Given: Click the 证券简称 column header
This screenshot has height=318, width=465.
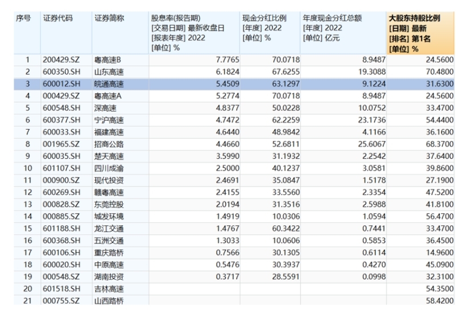Looking at the screenshot, I should (x=120, y=33).
